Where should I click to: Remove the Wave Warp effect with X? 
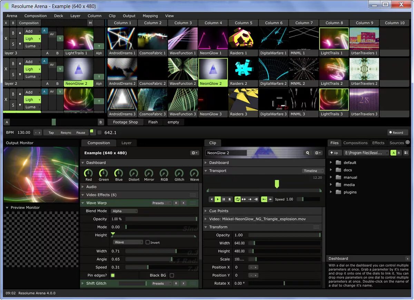pos(184,203)
